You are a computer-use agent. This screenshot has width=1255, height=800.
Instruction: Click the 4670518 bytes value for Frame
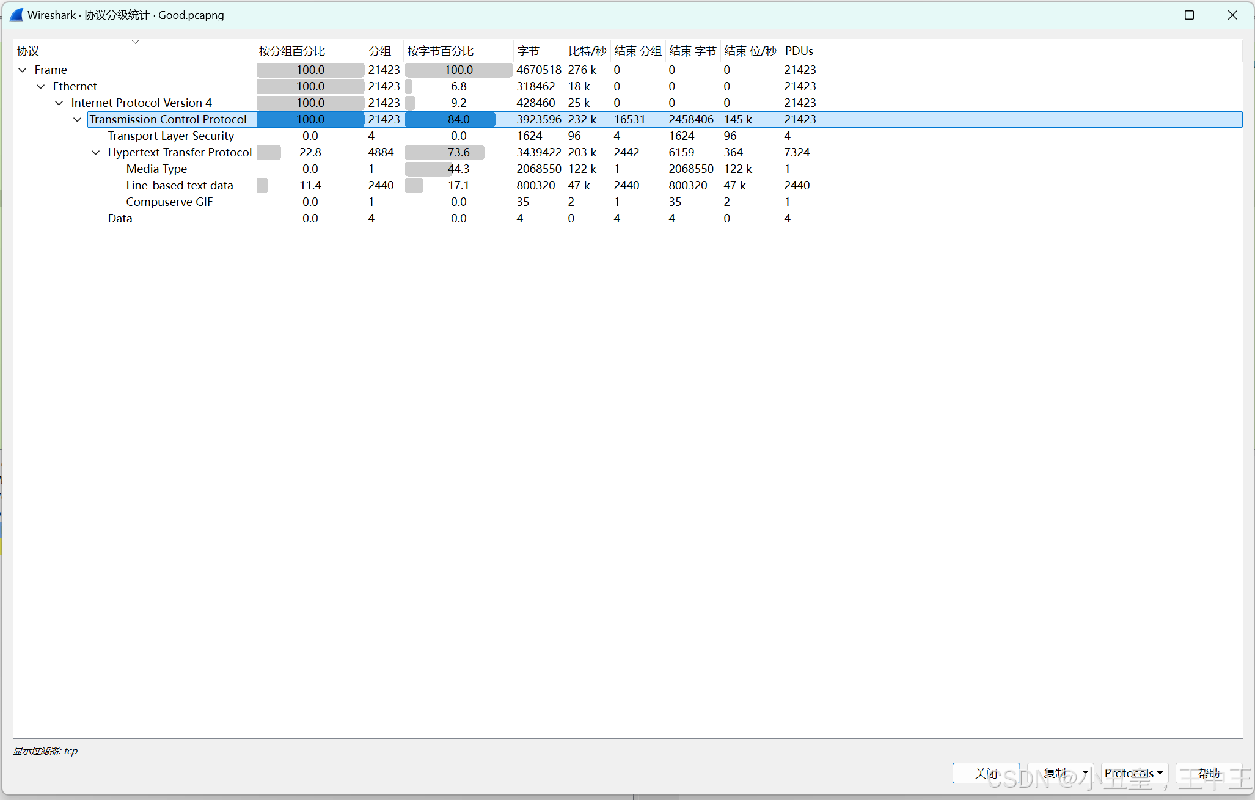pos(539,70)
